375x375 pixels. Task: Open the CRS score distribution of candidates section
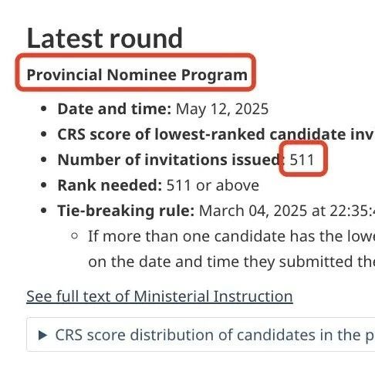201,335
